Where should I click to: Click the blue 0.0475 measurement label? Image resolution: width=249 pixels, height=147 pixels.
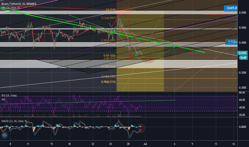coord(231,8)
